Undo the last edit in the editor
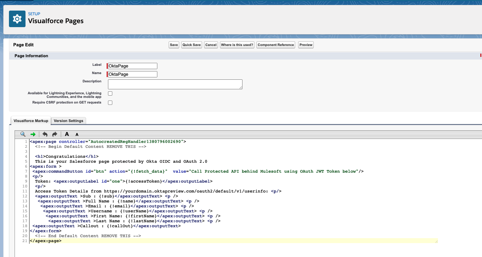Viewport: 482px width, 257px height. coord(45,134)
